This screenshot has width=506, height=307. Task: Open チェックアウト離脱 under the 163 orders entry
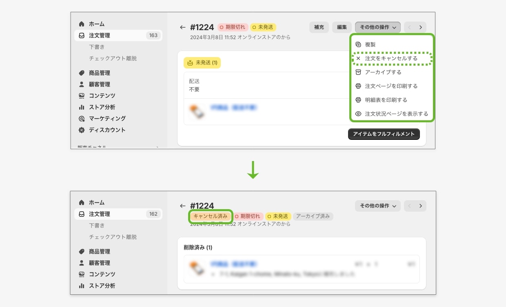pyautogui.click(x=113, y=58)
